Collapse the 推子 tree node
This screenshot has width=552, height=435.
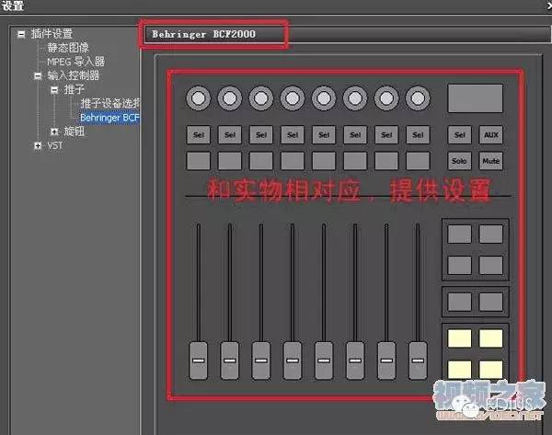click(x=54, y=90)
